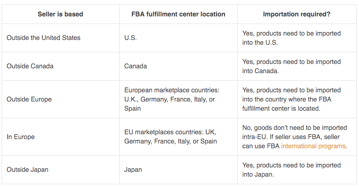359x187 pixels.
Task: Select the Outside Europe cell
Action: pos(29,99)
